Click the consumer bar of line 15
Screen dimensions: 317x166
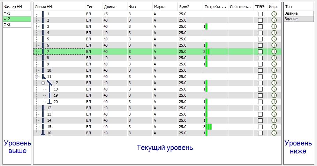point(209,127)
